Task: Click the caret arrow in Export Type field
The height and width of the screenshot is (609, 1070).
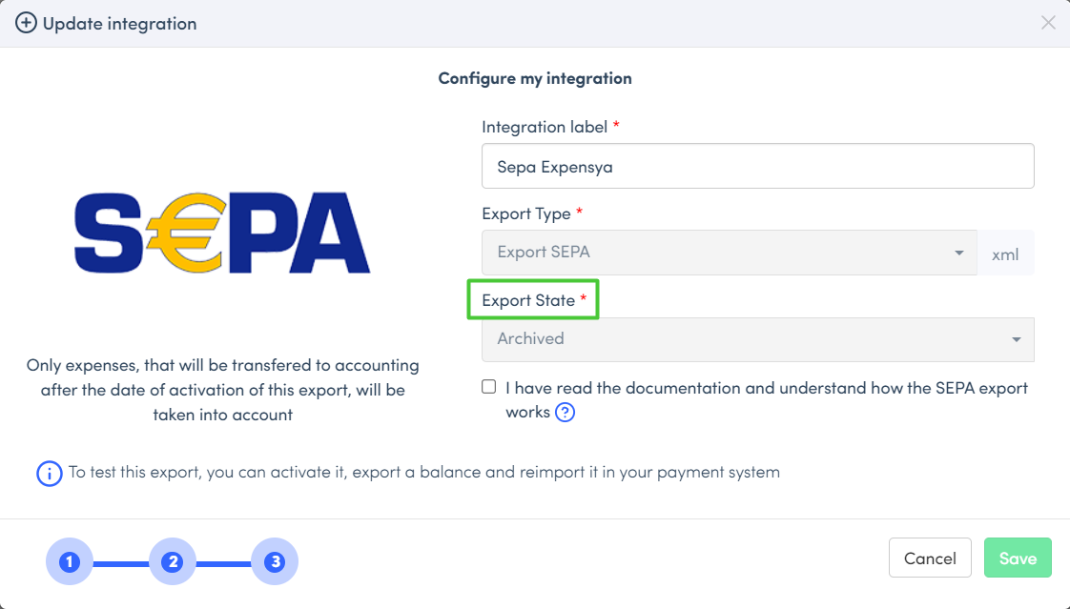Action: pyautogui.click(x=958, y=253)
